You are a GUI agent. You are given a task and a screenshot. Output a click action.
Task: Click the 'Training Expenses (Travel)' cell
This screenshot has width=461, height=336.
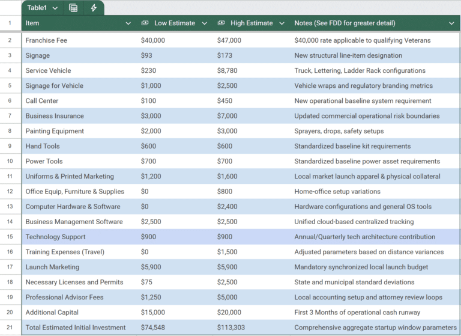coord(79,252)
